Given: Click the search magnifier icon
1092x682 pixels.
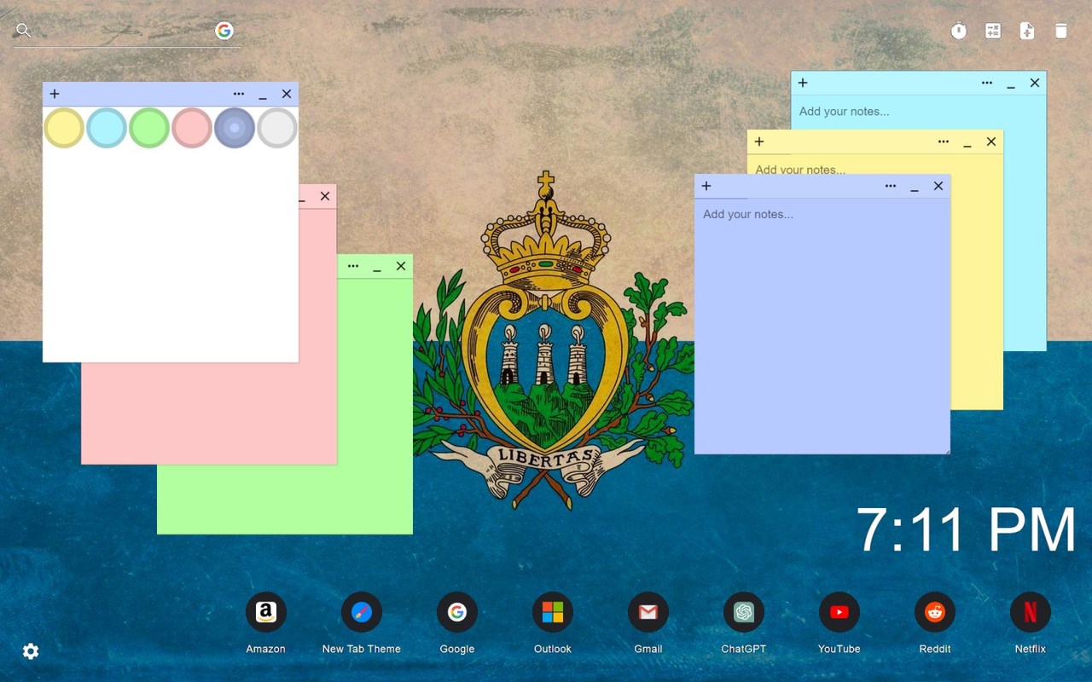Looking at the screenshot, I should coord(24,31).
